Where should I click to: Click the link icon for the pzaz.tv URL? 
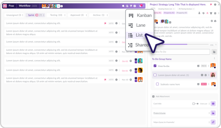(x=213, y=122)
